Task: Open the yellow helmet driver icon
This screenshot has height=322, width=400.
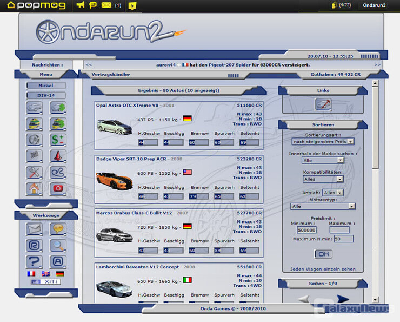Action: (x=34, y=124)
